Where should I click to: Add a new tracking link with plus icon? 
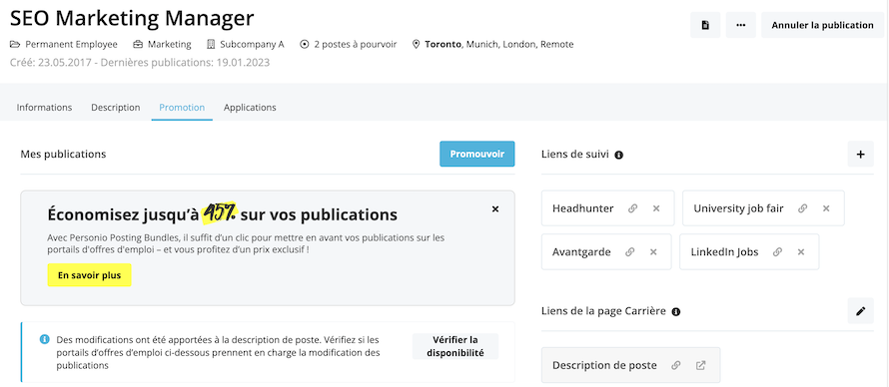(861, 154)
